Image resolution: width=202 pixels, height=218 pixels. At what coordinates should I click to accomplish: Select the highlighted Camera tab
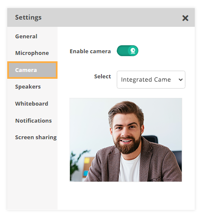pyautogui.click(x=32, y=70)
